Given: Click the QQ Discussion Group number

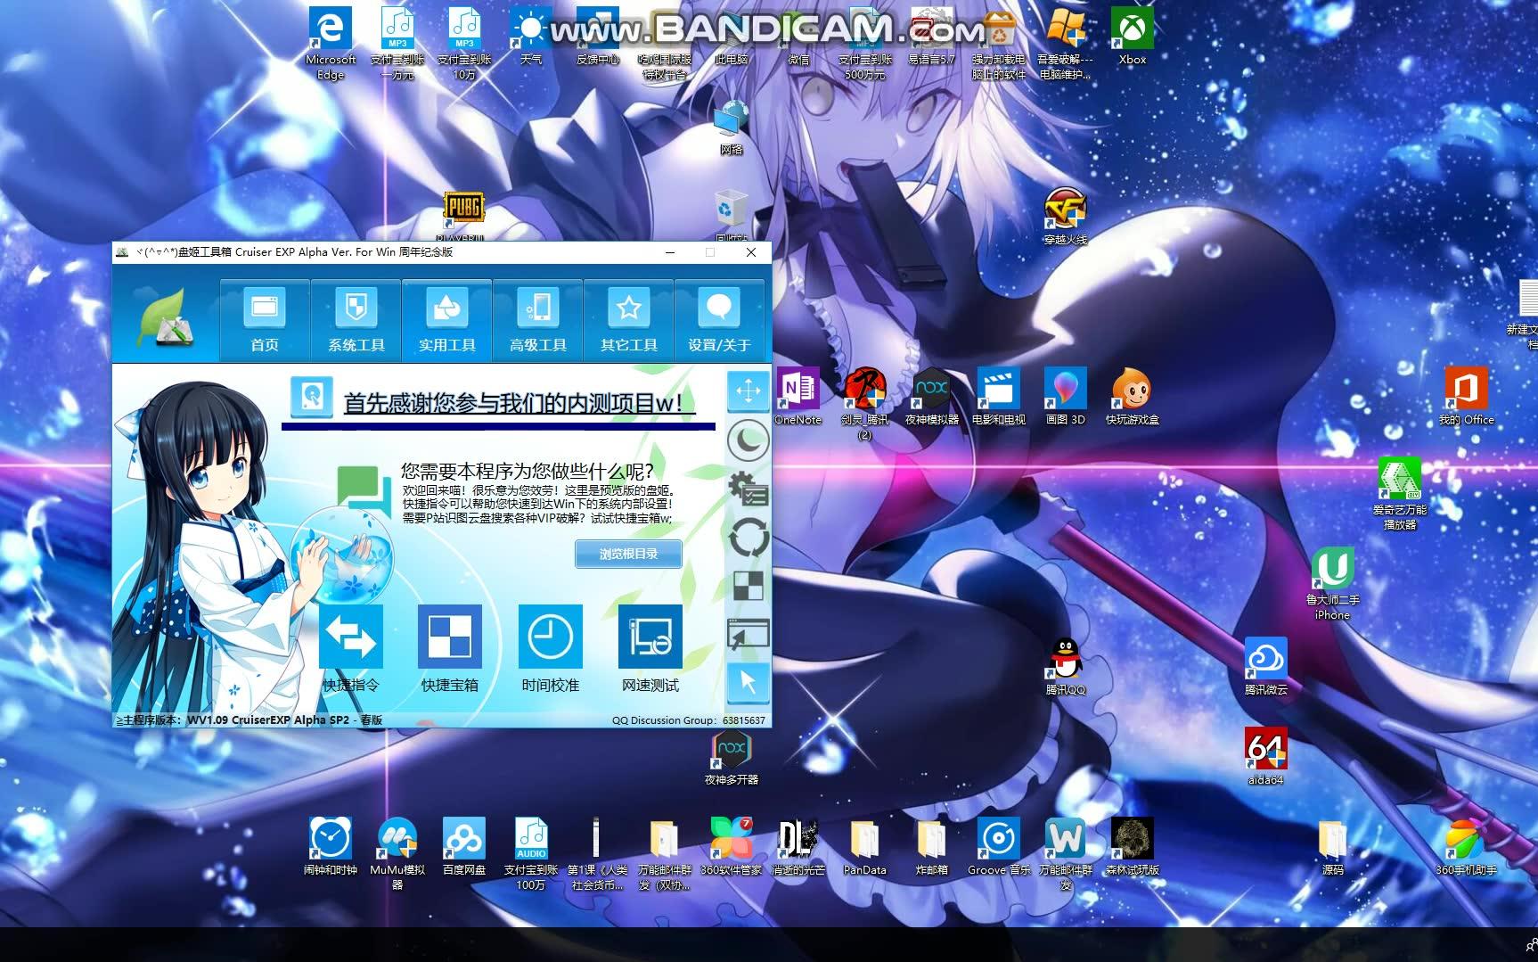Looking at the screenshot, I should click(x=744, y=720).
